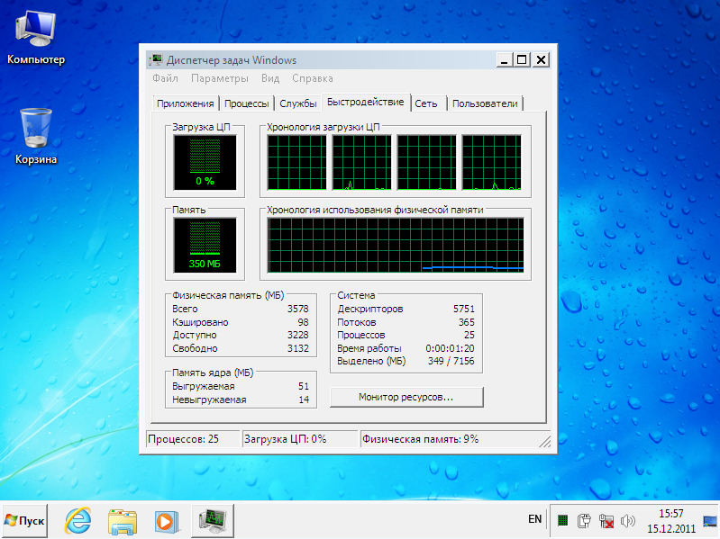The image size is (720, 539).
Task: Minimize the Диспетчер задач window
Action: pyautogui.click(x=505, y=60)
